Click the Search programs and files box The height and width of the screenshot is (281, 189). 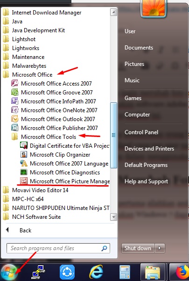[x=58, y=248]
